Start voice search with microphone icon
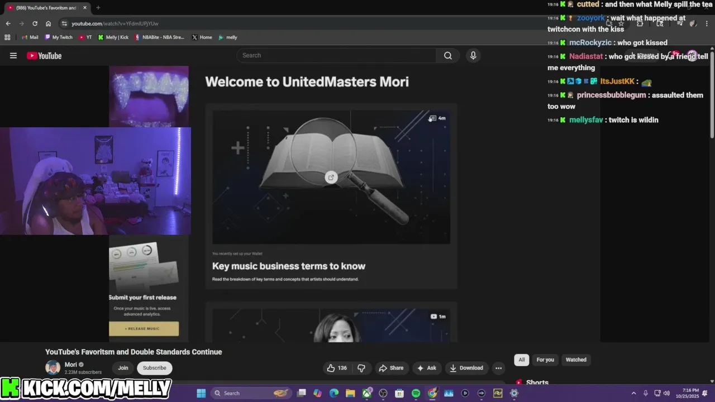 click(x=473, y=55)
